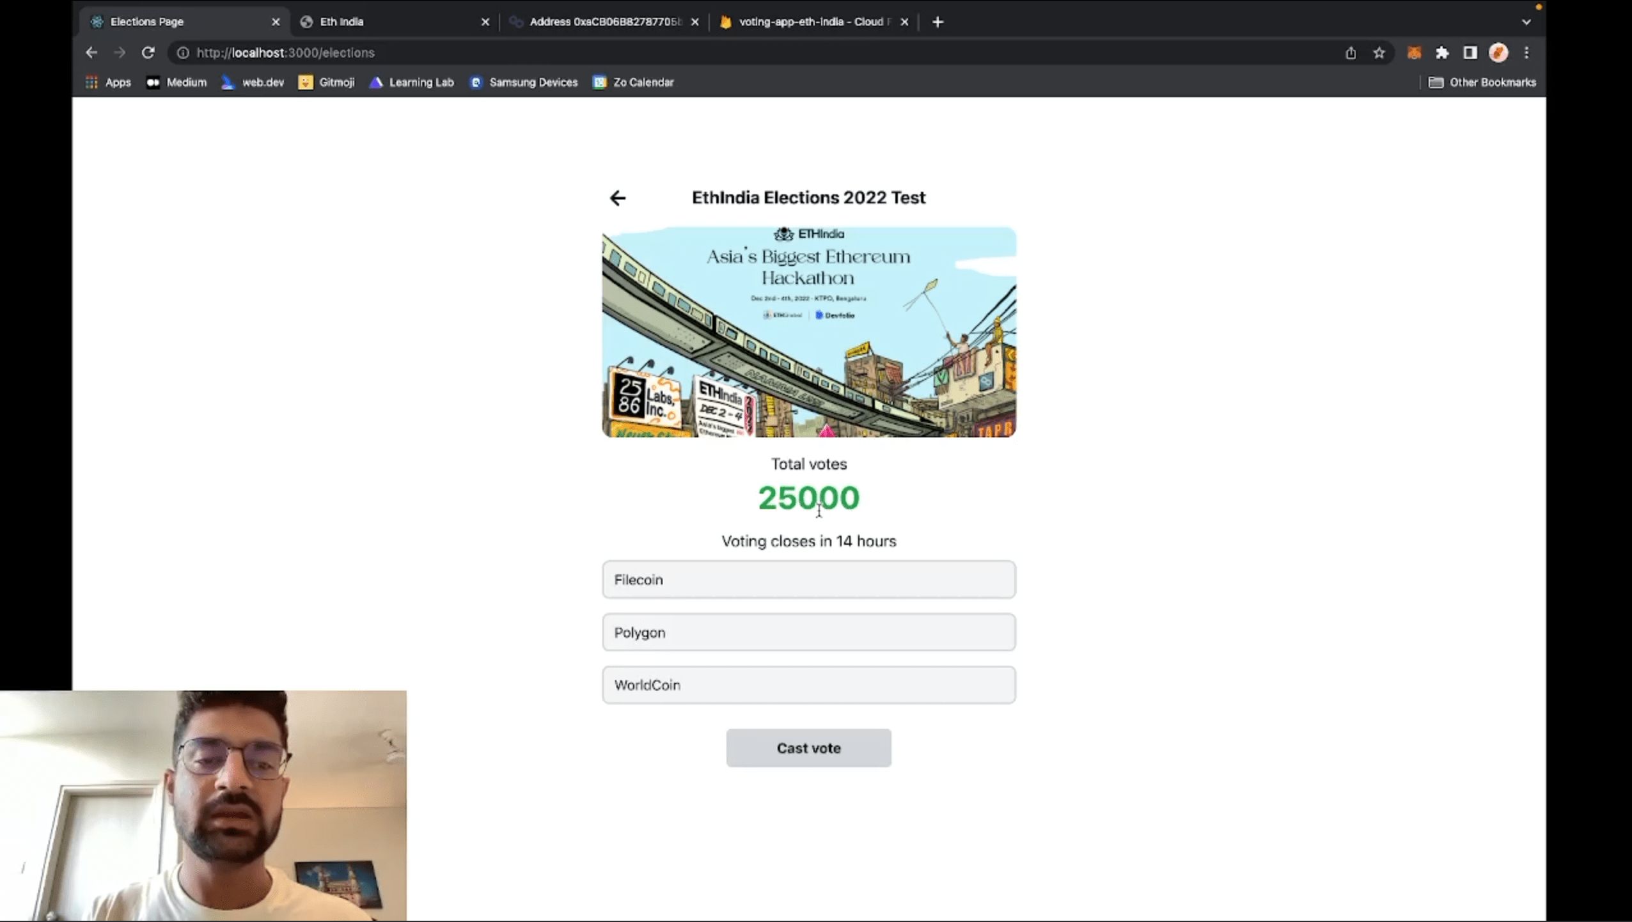The width and height of the screenshot is (1632, 922).
Task: Open the Samsung Devices bookmark
Action: [523, 82]
